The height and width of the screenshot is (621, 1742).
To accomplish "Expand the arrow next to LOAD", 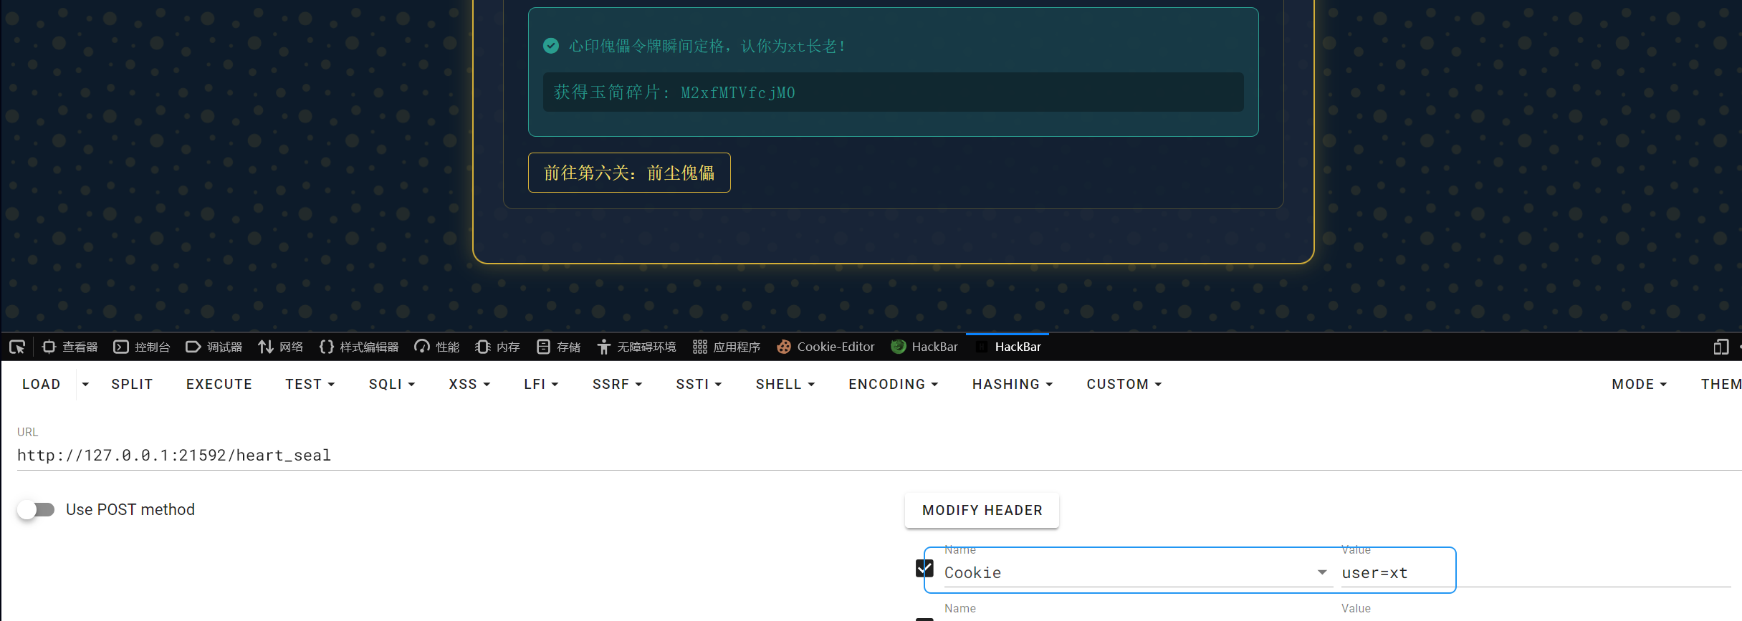I will [x=85, y=385].
